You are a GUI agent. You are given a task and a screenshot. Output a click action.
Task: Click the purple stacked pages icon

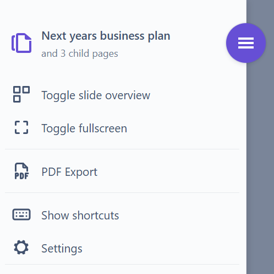(x=21, y=43)
